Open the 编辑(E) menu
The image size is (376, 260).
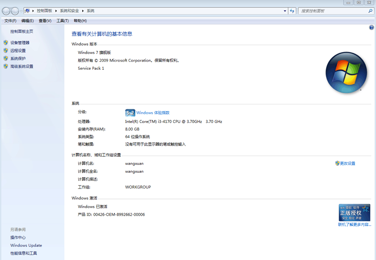coord(28,21)
